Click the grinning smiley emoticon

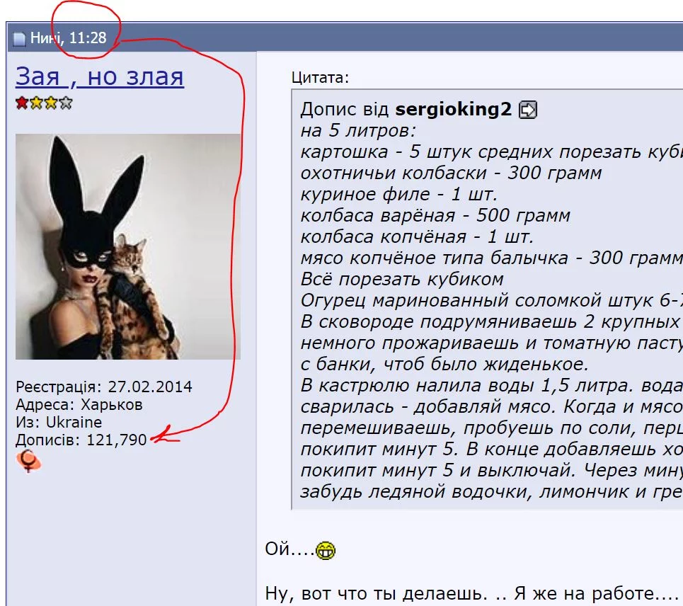click(326, 550)
